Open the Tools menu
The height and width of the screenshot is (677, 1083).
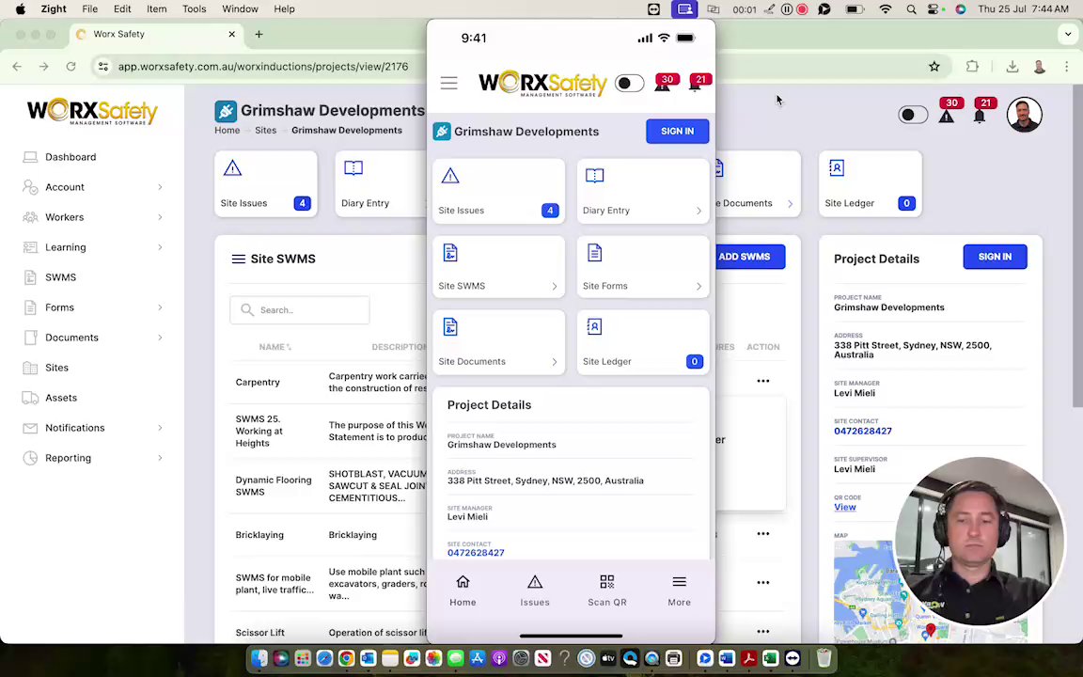point(194,9)
